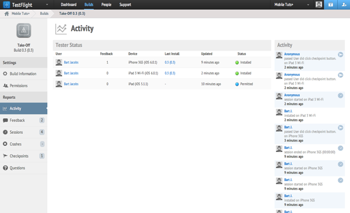Screen dimensions: 350x213
Task: Click the Build Information gear icon
Action: (5, 73)
